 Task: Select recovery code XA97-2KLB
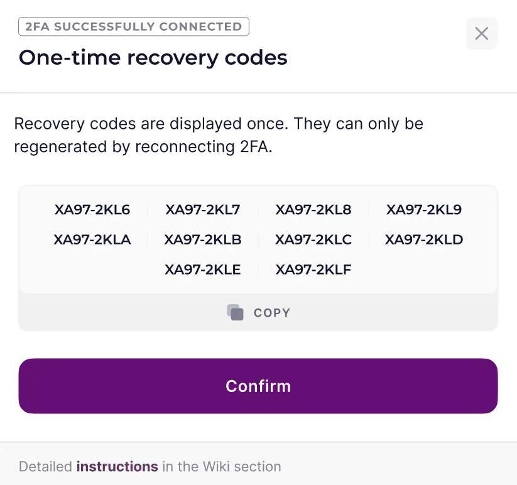(202, 239)
